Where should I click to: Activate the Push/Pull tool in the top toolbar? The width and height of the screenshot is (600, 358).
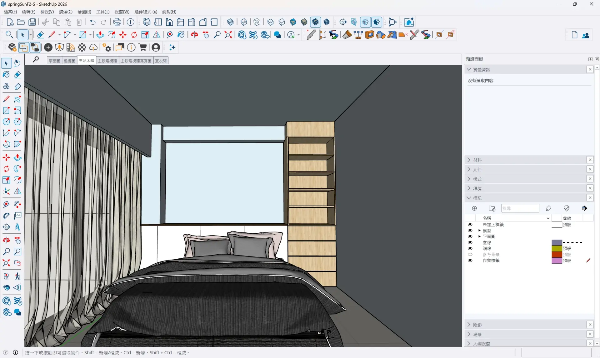(100, 35)
